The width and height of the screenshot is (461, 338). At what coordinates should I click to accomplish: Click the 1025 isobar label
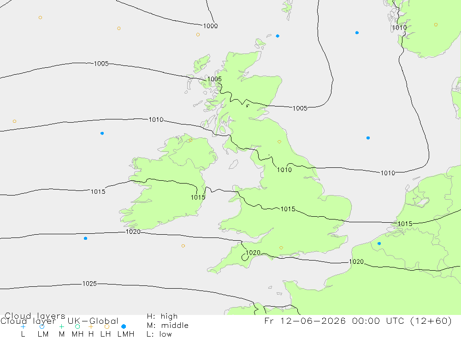[89, 284]
